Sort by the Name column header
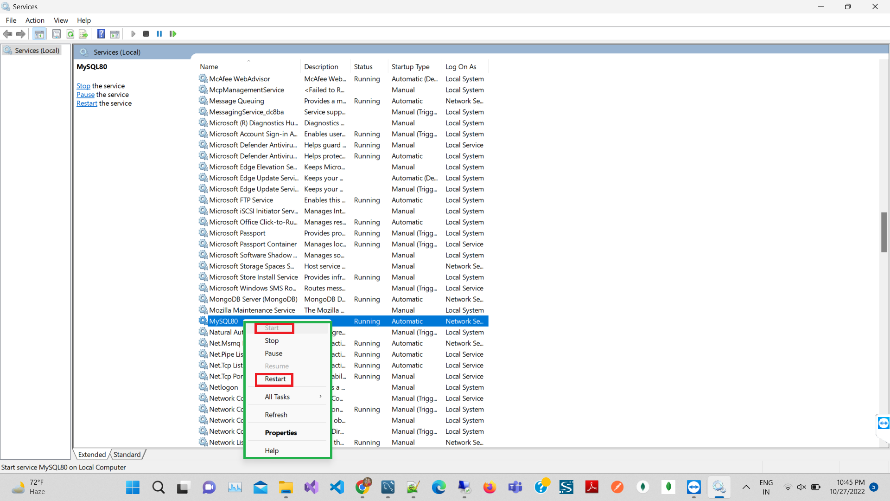Image resolution: width=890 pixels, height=501 pixels. (249, 67)
